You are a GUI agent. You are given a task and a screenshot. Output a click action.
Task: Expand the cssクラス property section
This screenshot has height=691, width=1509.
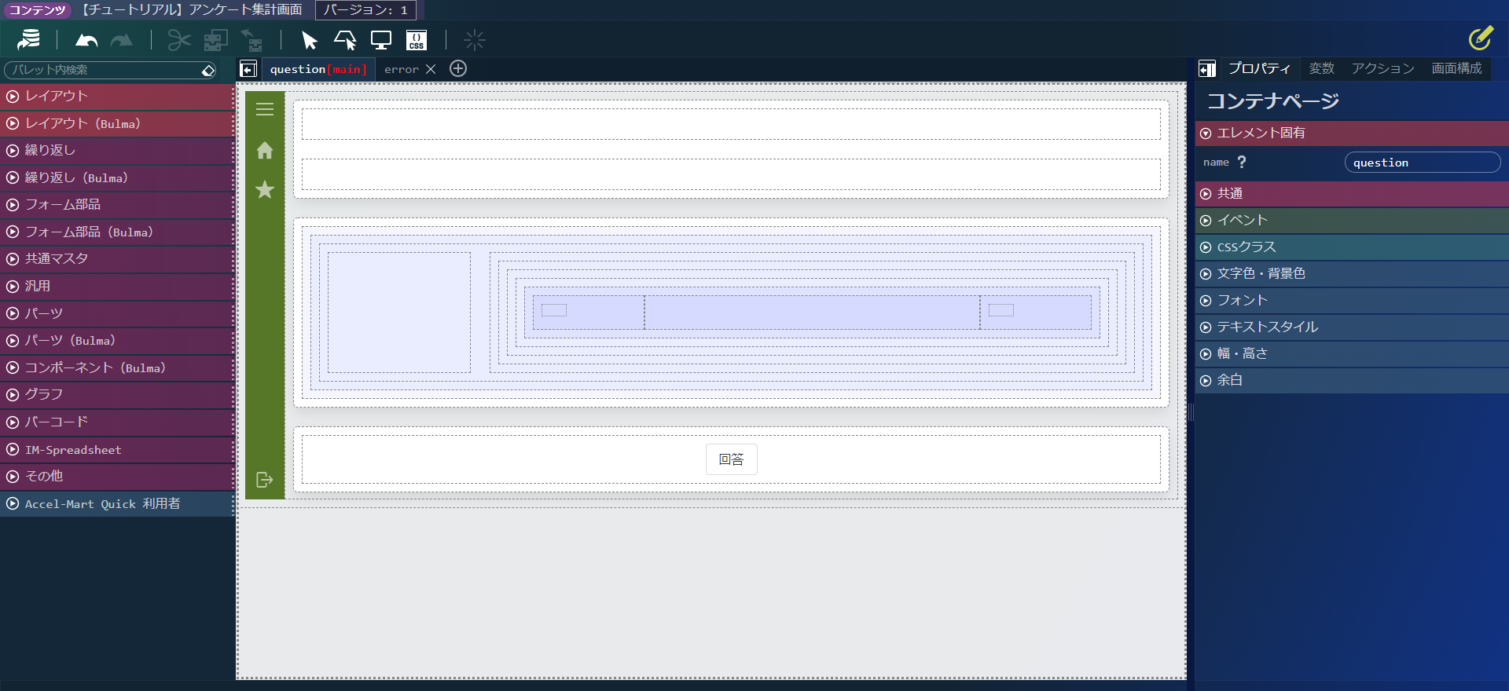point(1352,247)
